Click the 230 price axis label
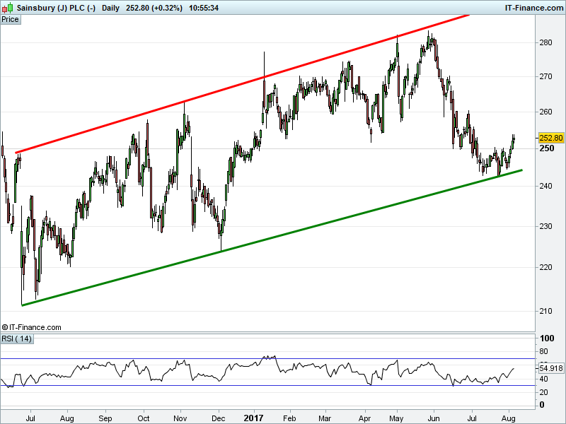Viewport: 566px width, 424px height. [545, 226]
